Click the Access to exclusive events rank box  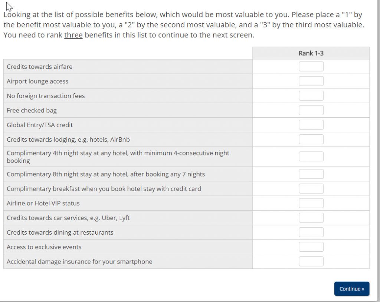[x=311, y=247]
